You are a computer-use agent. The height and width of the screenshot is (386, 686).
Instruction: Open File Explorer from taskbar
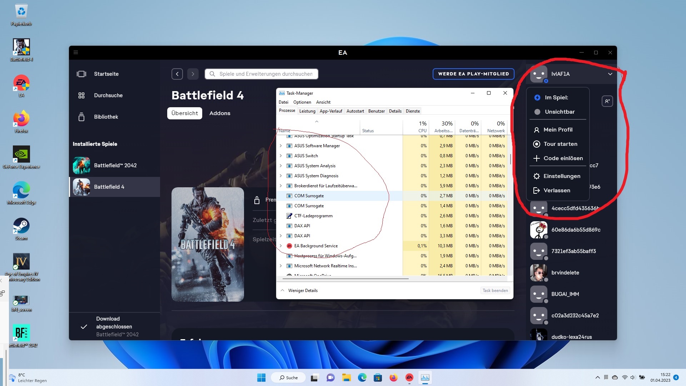tap(346, 378)
